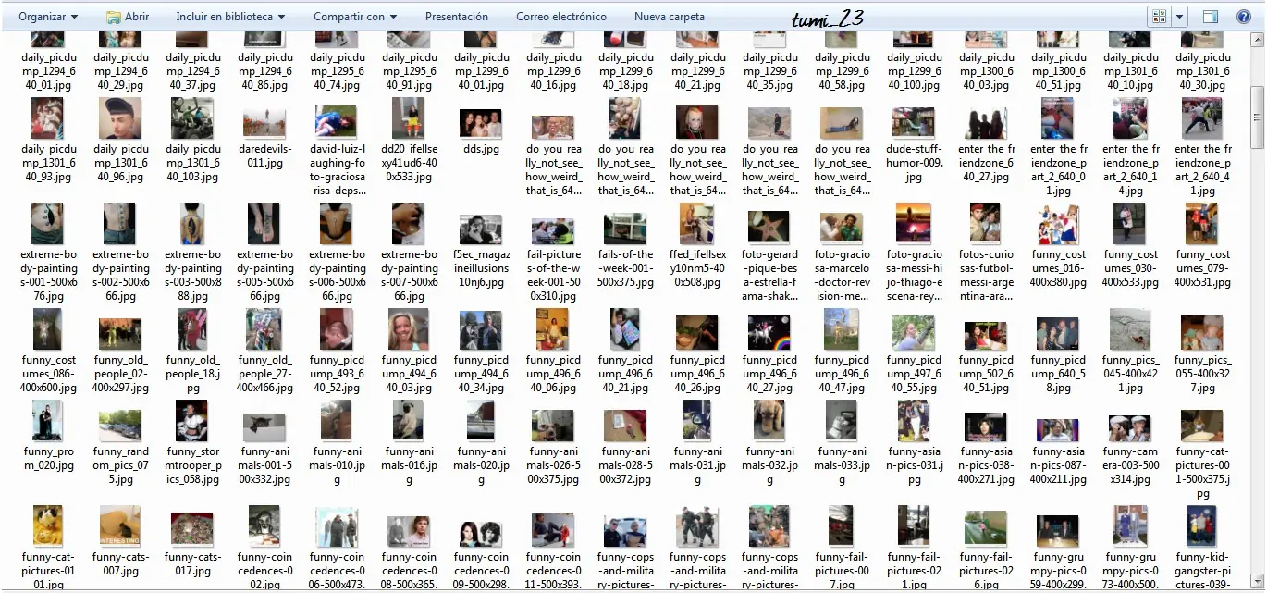Click the vertical scrollbar thumb
The image size is (1267, 593).
click(x=1257, y=117)
